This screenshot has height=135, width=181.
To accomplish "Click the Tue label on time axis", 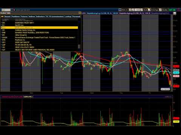I will 61,93.
